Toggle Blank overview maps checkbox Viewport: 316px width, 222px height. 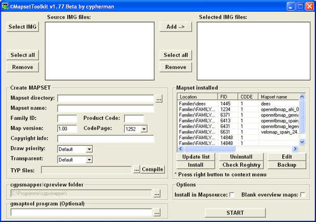pos(303,195)
